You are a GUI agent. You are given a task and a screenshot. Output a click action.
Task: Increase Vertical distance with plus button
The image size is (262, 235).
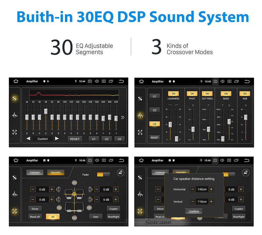coord(211,201)
